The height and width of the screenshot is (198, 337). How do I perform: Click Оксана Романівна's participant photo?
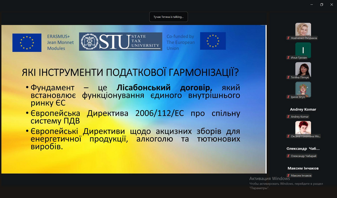(x=303, y=128)
